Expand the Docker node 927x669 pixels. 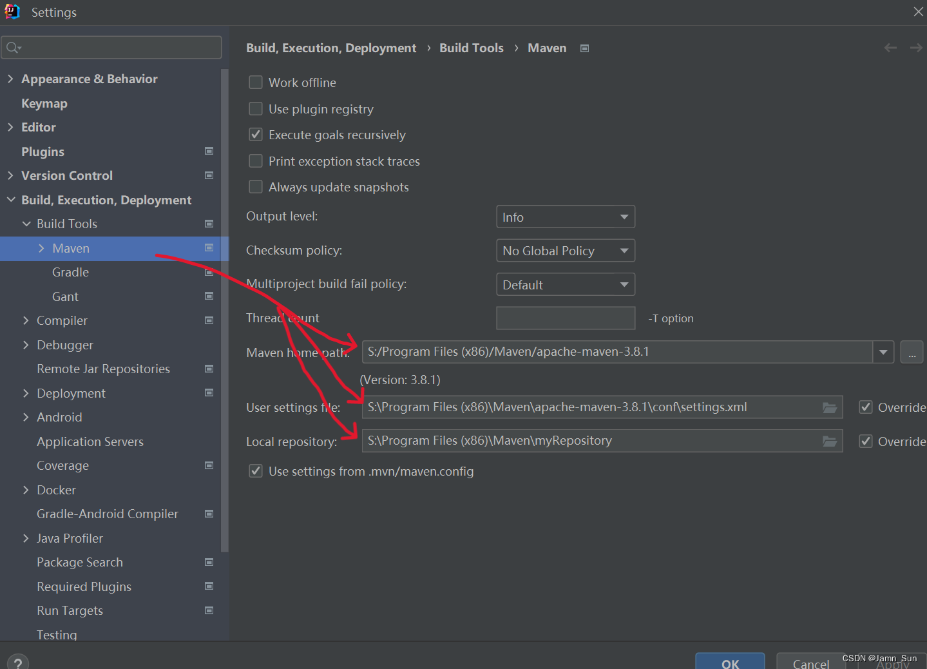[26, 490]
